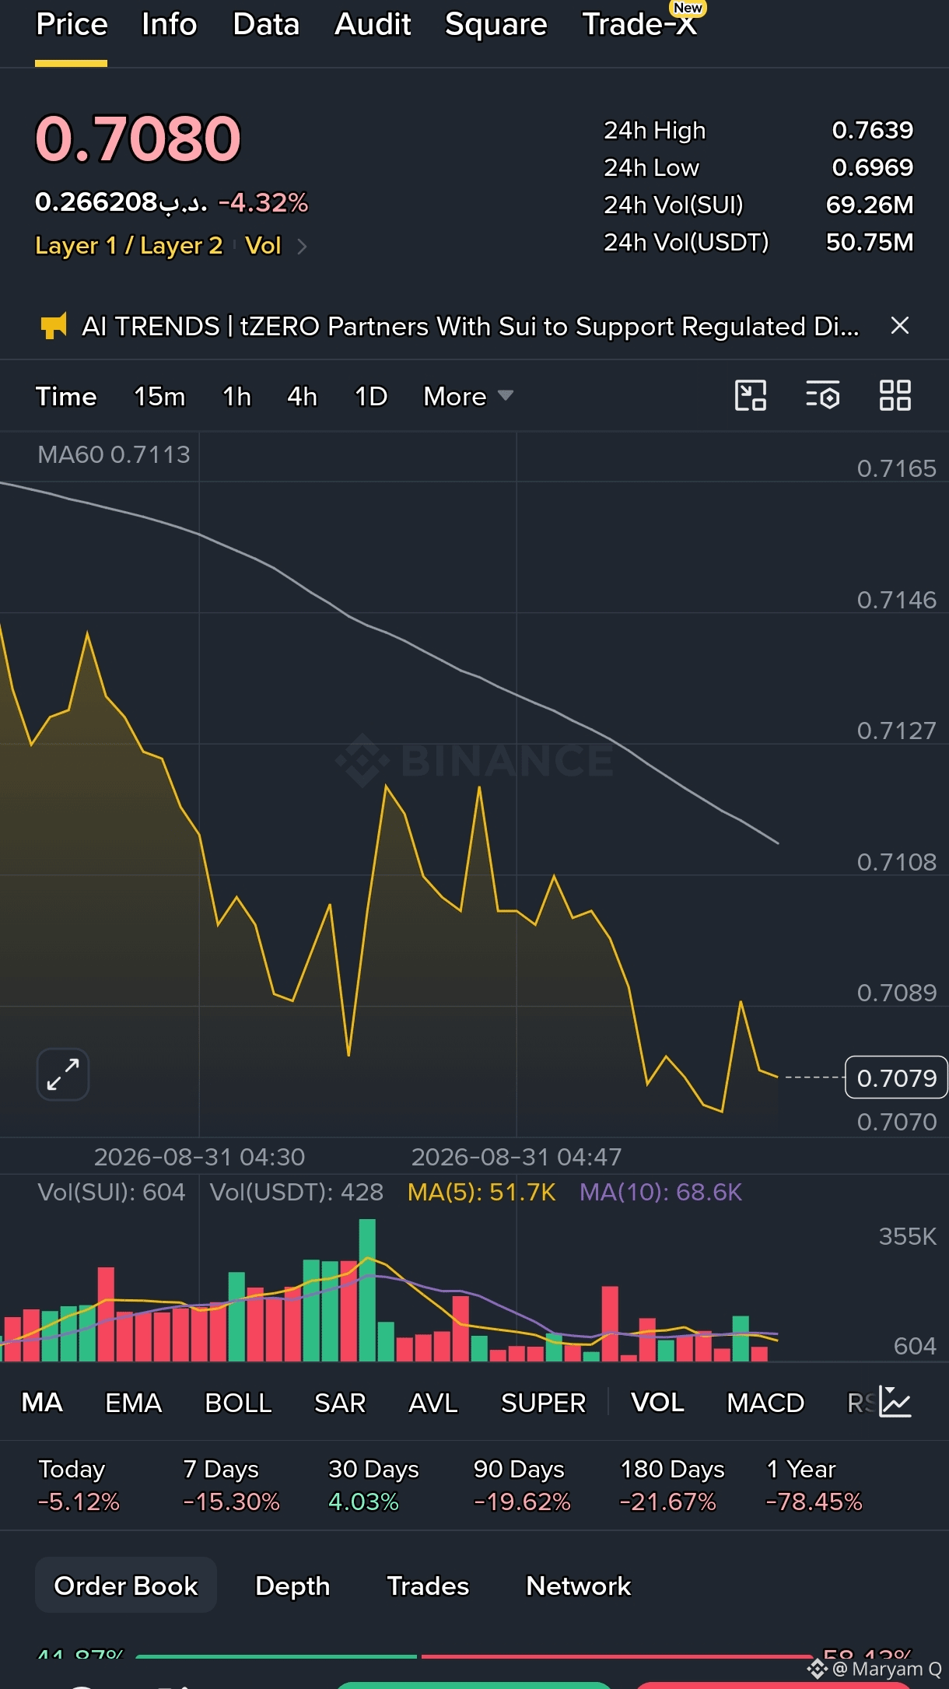
Task: Dismiss the AI TRENDS news banner
Action: (x=900, y=326)
